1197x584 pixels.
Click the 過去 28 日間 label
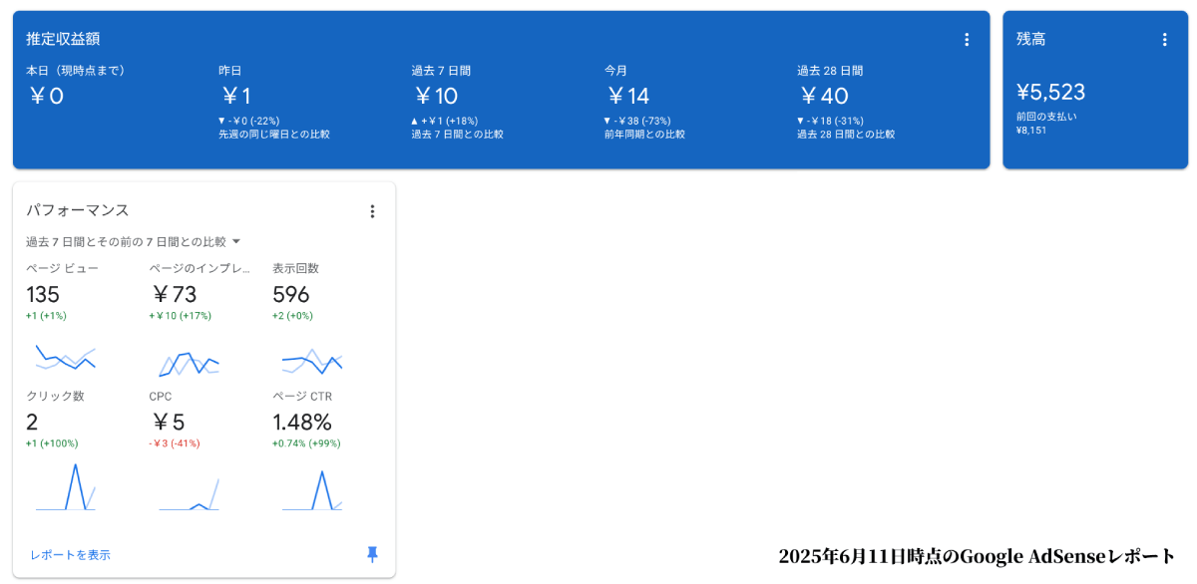tap(830, 71)
